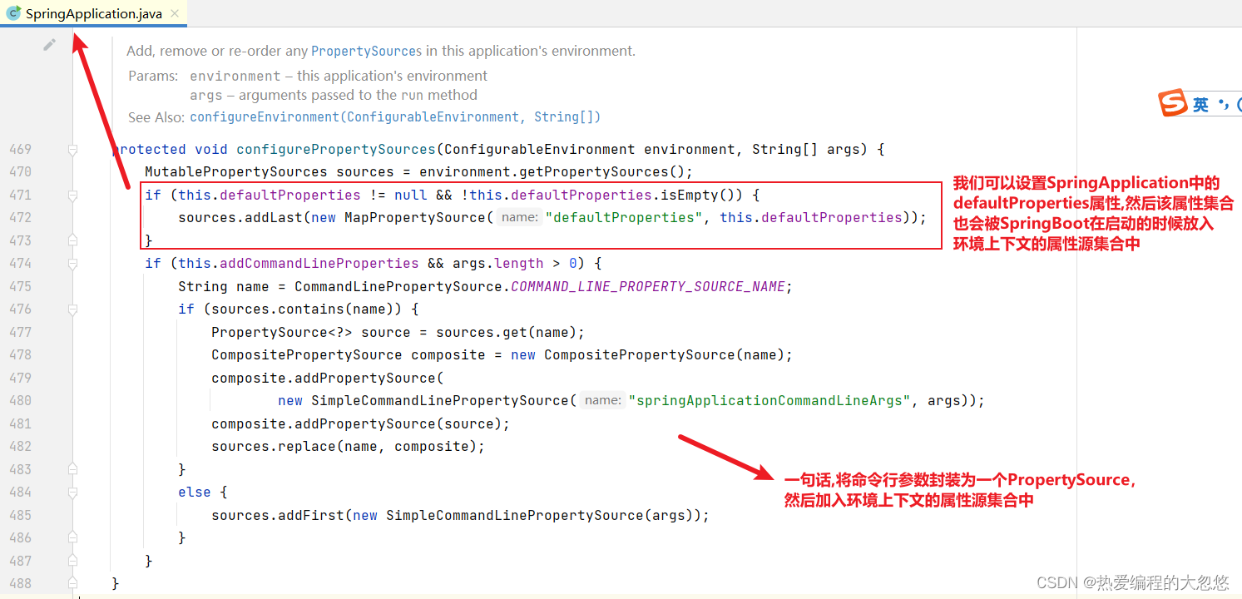Click line number 470 in the gutter
The width and height of the screenshot is (1242, 599).
coord(20,172)
